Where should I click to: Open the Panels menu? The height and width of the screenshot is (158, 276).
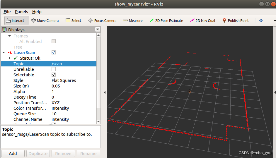point(21,12)
